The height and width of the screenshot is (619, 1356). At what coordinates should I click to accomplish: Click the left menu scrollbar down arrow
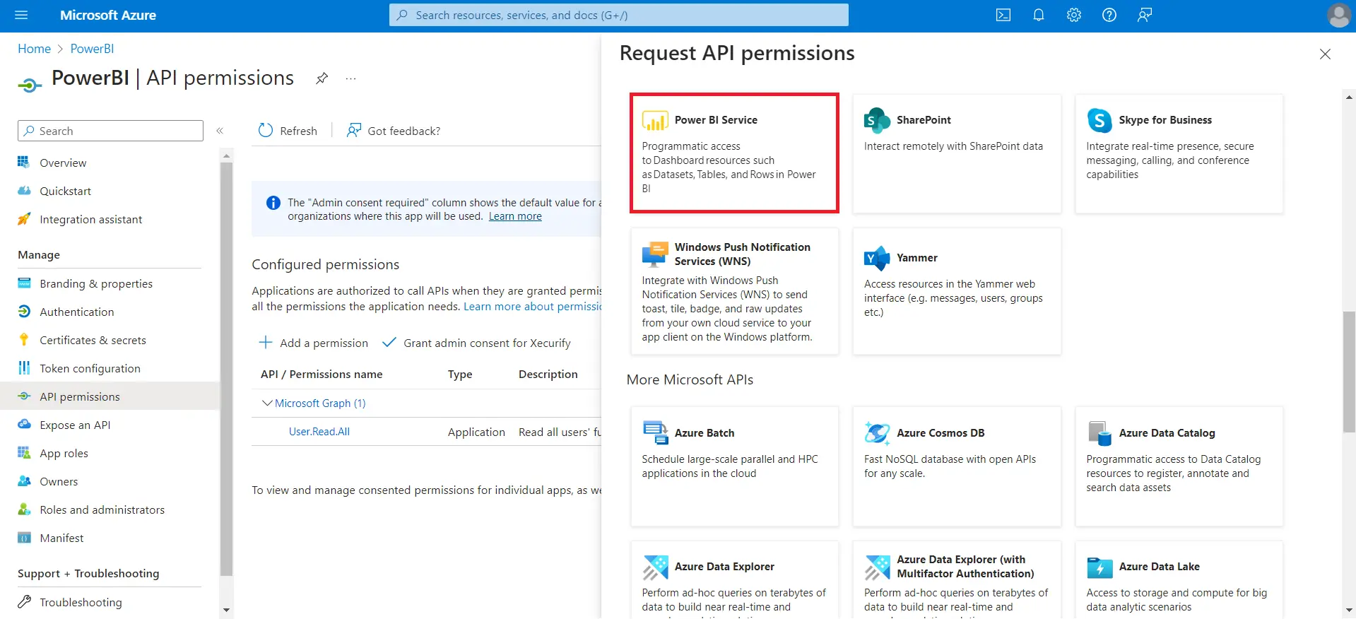point(226,609)
